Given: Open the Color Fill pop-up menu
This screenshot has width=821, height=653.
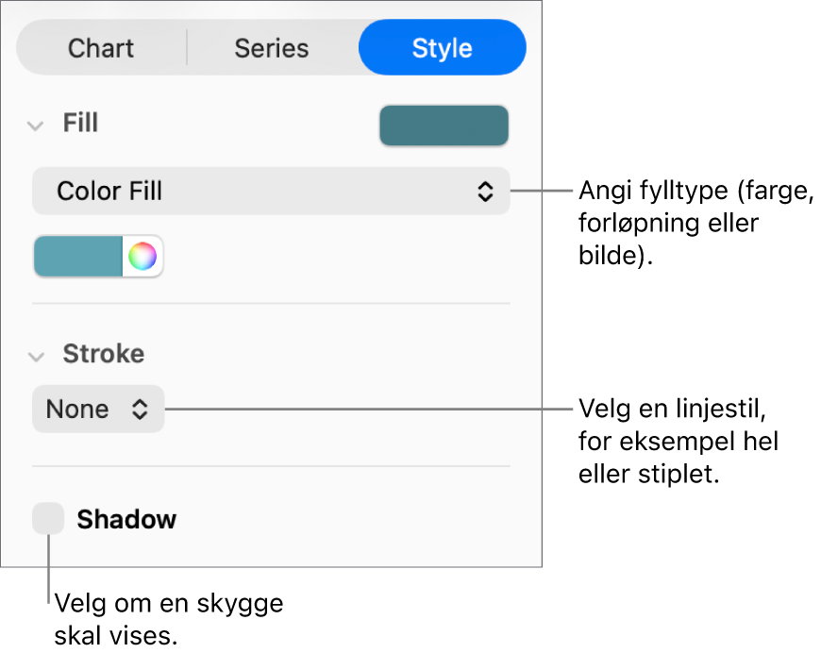Looking at the screenshot, I should 271,192.
